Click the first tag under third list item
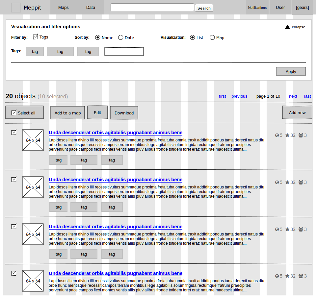This screenshot has width=316, height=296. pos(59,254)
